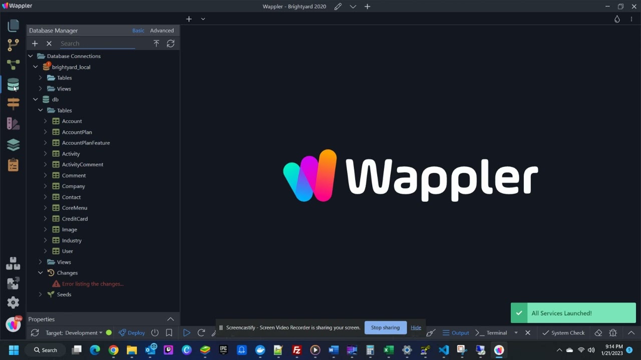The image size is (641, 360).
Task: Open the clipboard sidebar icon
Action: tap(14, 164)
